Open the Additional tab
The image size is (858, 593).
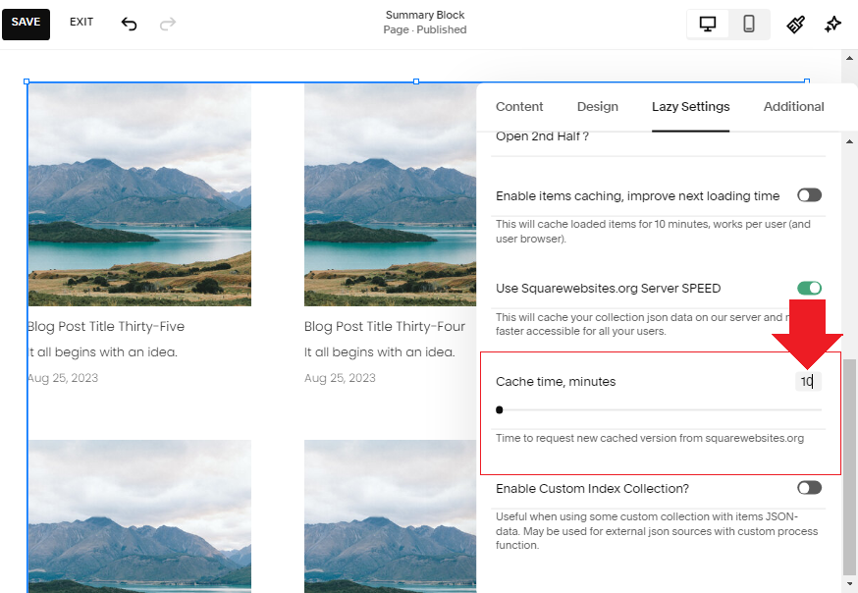pos(793,107)
